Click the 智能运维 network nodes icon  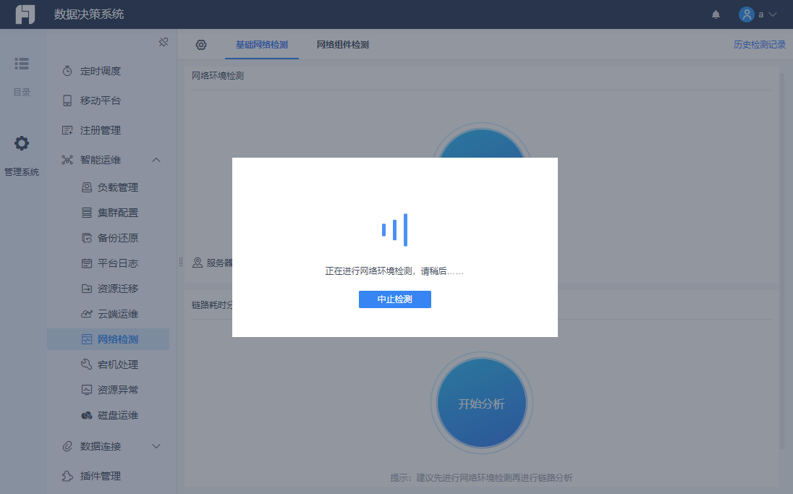(x=67, y=160)
